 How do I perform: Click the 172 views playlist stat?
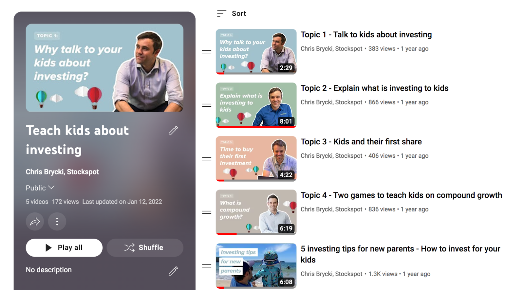[65, 202]
